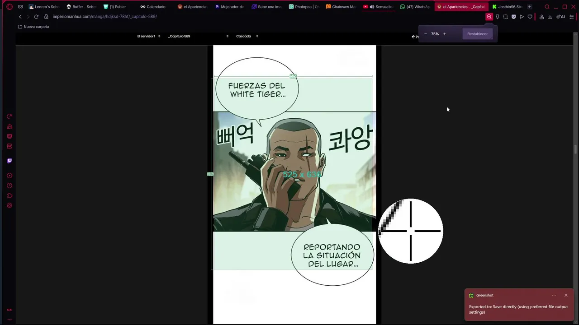Switch to the Sube una ima tab

(266, 7)
